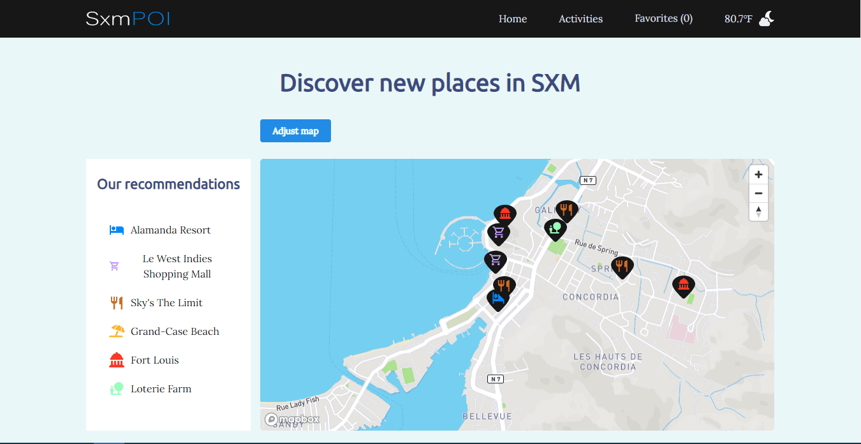
Task: Zoom in with the map plus button
Action: coord(758,175)
